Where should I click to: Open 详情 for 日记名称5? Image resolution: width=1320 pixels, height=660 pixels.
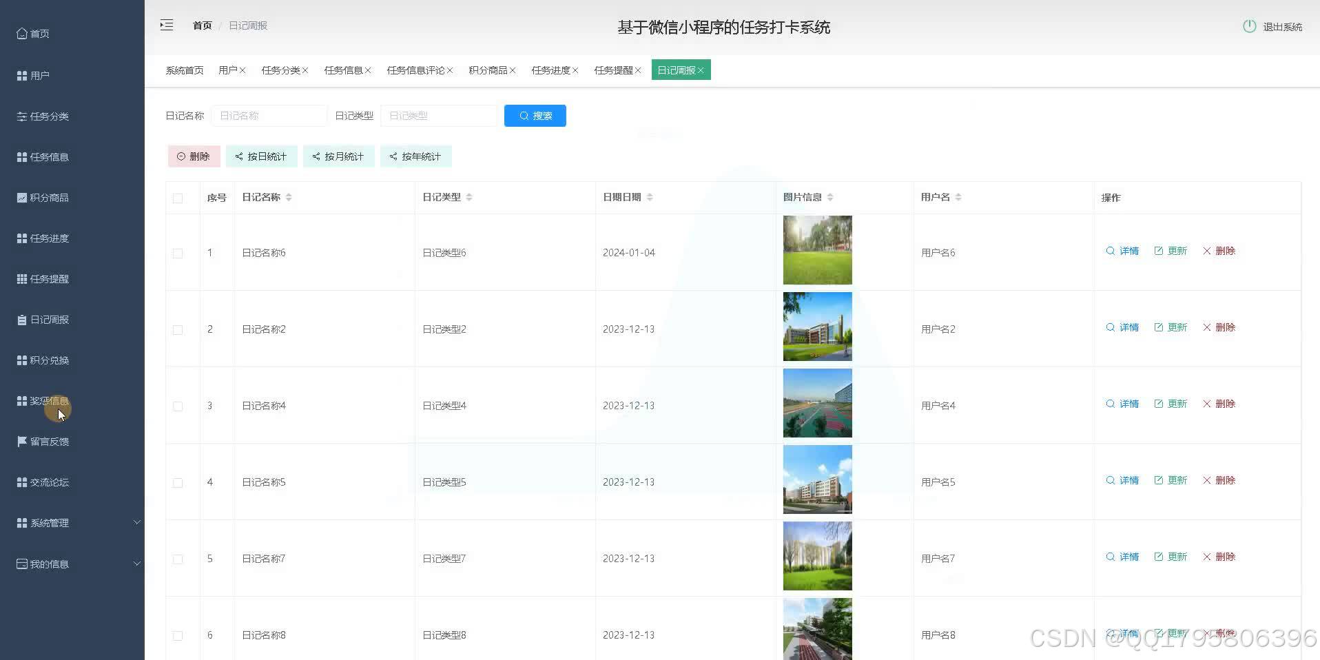(1122, 480)
